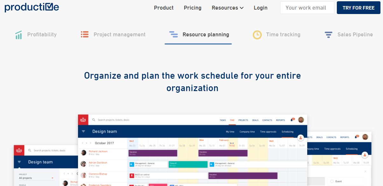Open the All projects dropdown

pyautogui.click(x=36, y=178)
